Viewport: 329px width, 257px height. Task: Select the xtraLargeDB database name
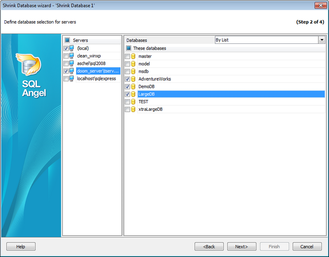150,109
